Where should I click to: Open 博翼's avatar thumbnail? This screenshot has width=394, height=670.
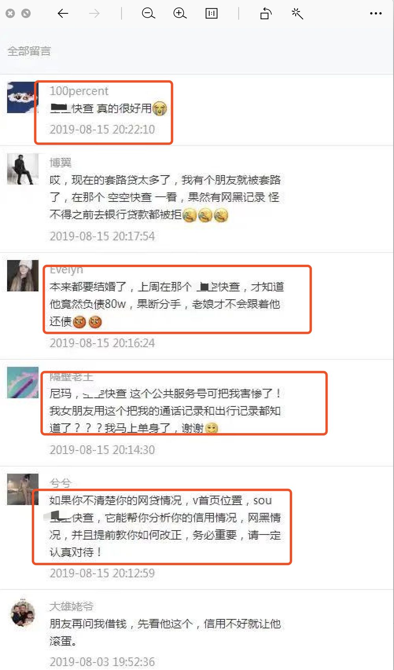pyautogui.click(x=23, y=169)
